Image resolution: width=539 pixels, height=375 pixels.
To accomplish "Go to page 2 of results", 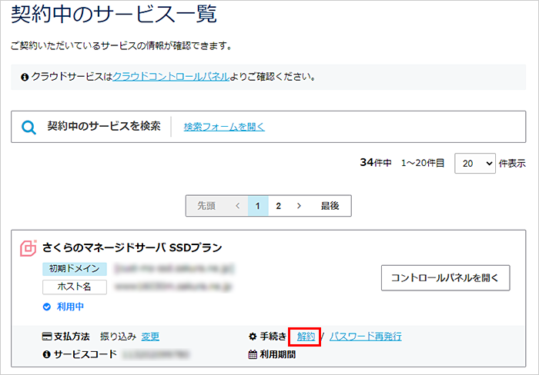I will (279, 206).
